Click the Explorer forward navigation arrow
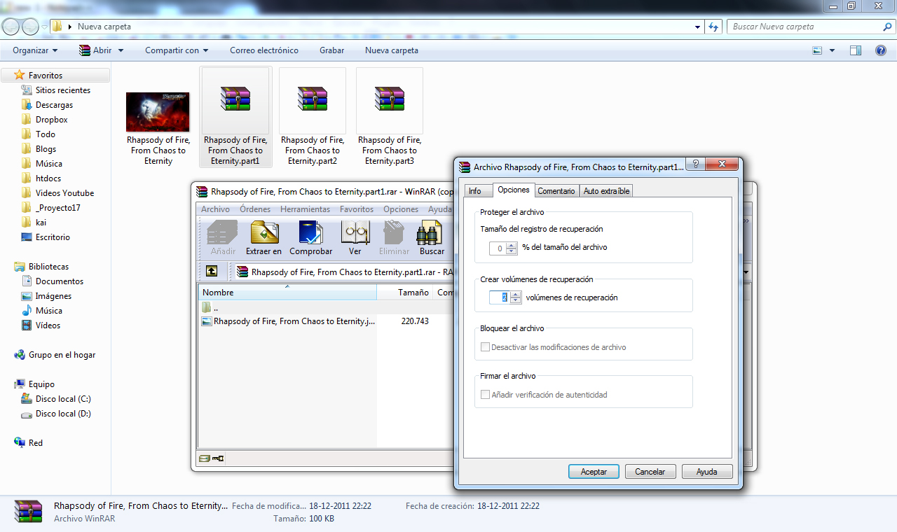The width and height of the screenshot is (897, 532). [31, 27]
